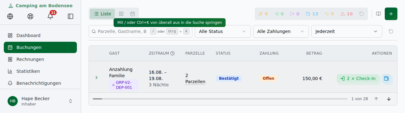Open the Alle Status dropdown
This screenshot has height=113, width=405.
pos(222,31)
